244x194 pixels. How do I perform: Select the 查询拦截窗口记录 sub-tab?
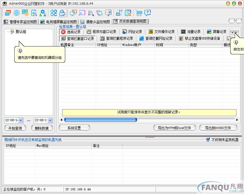click(x=78, y=38)
